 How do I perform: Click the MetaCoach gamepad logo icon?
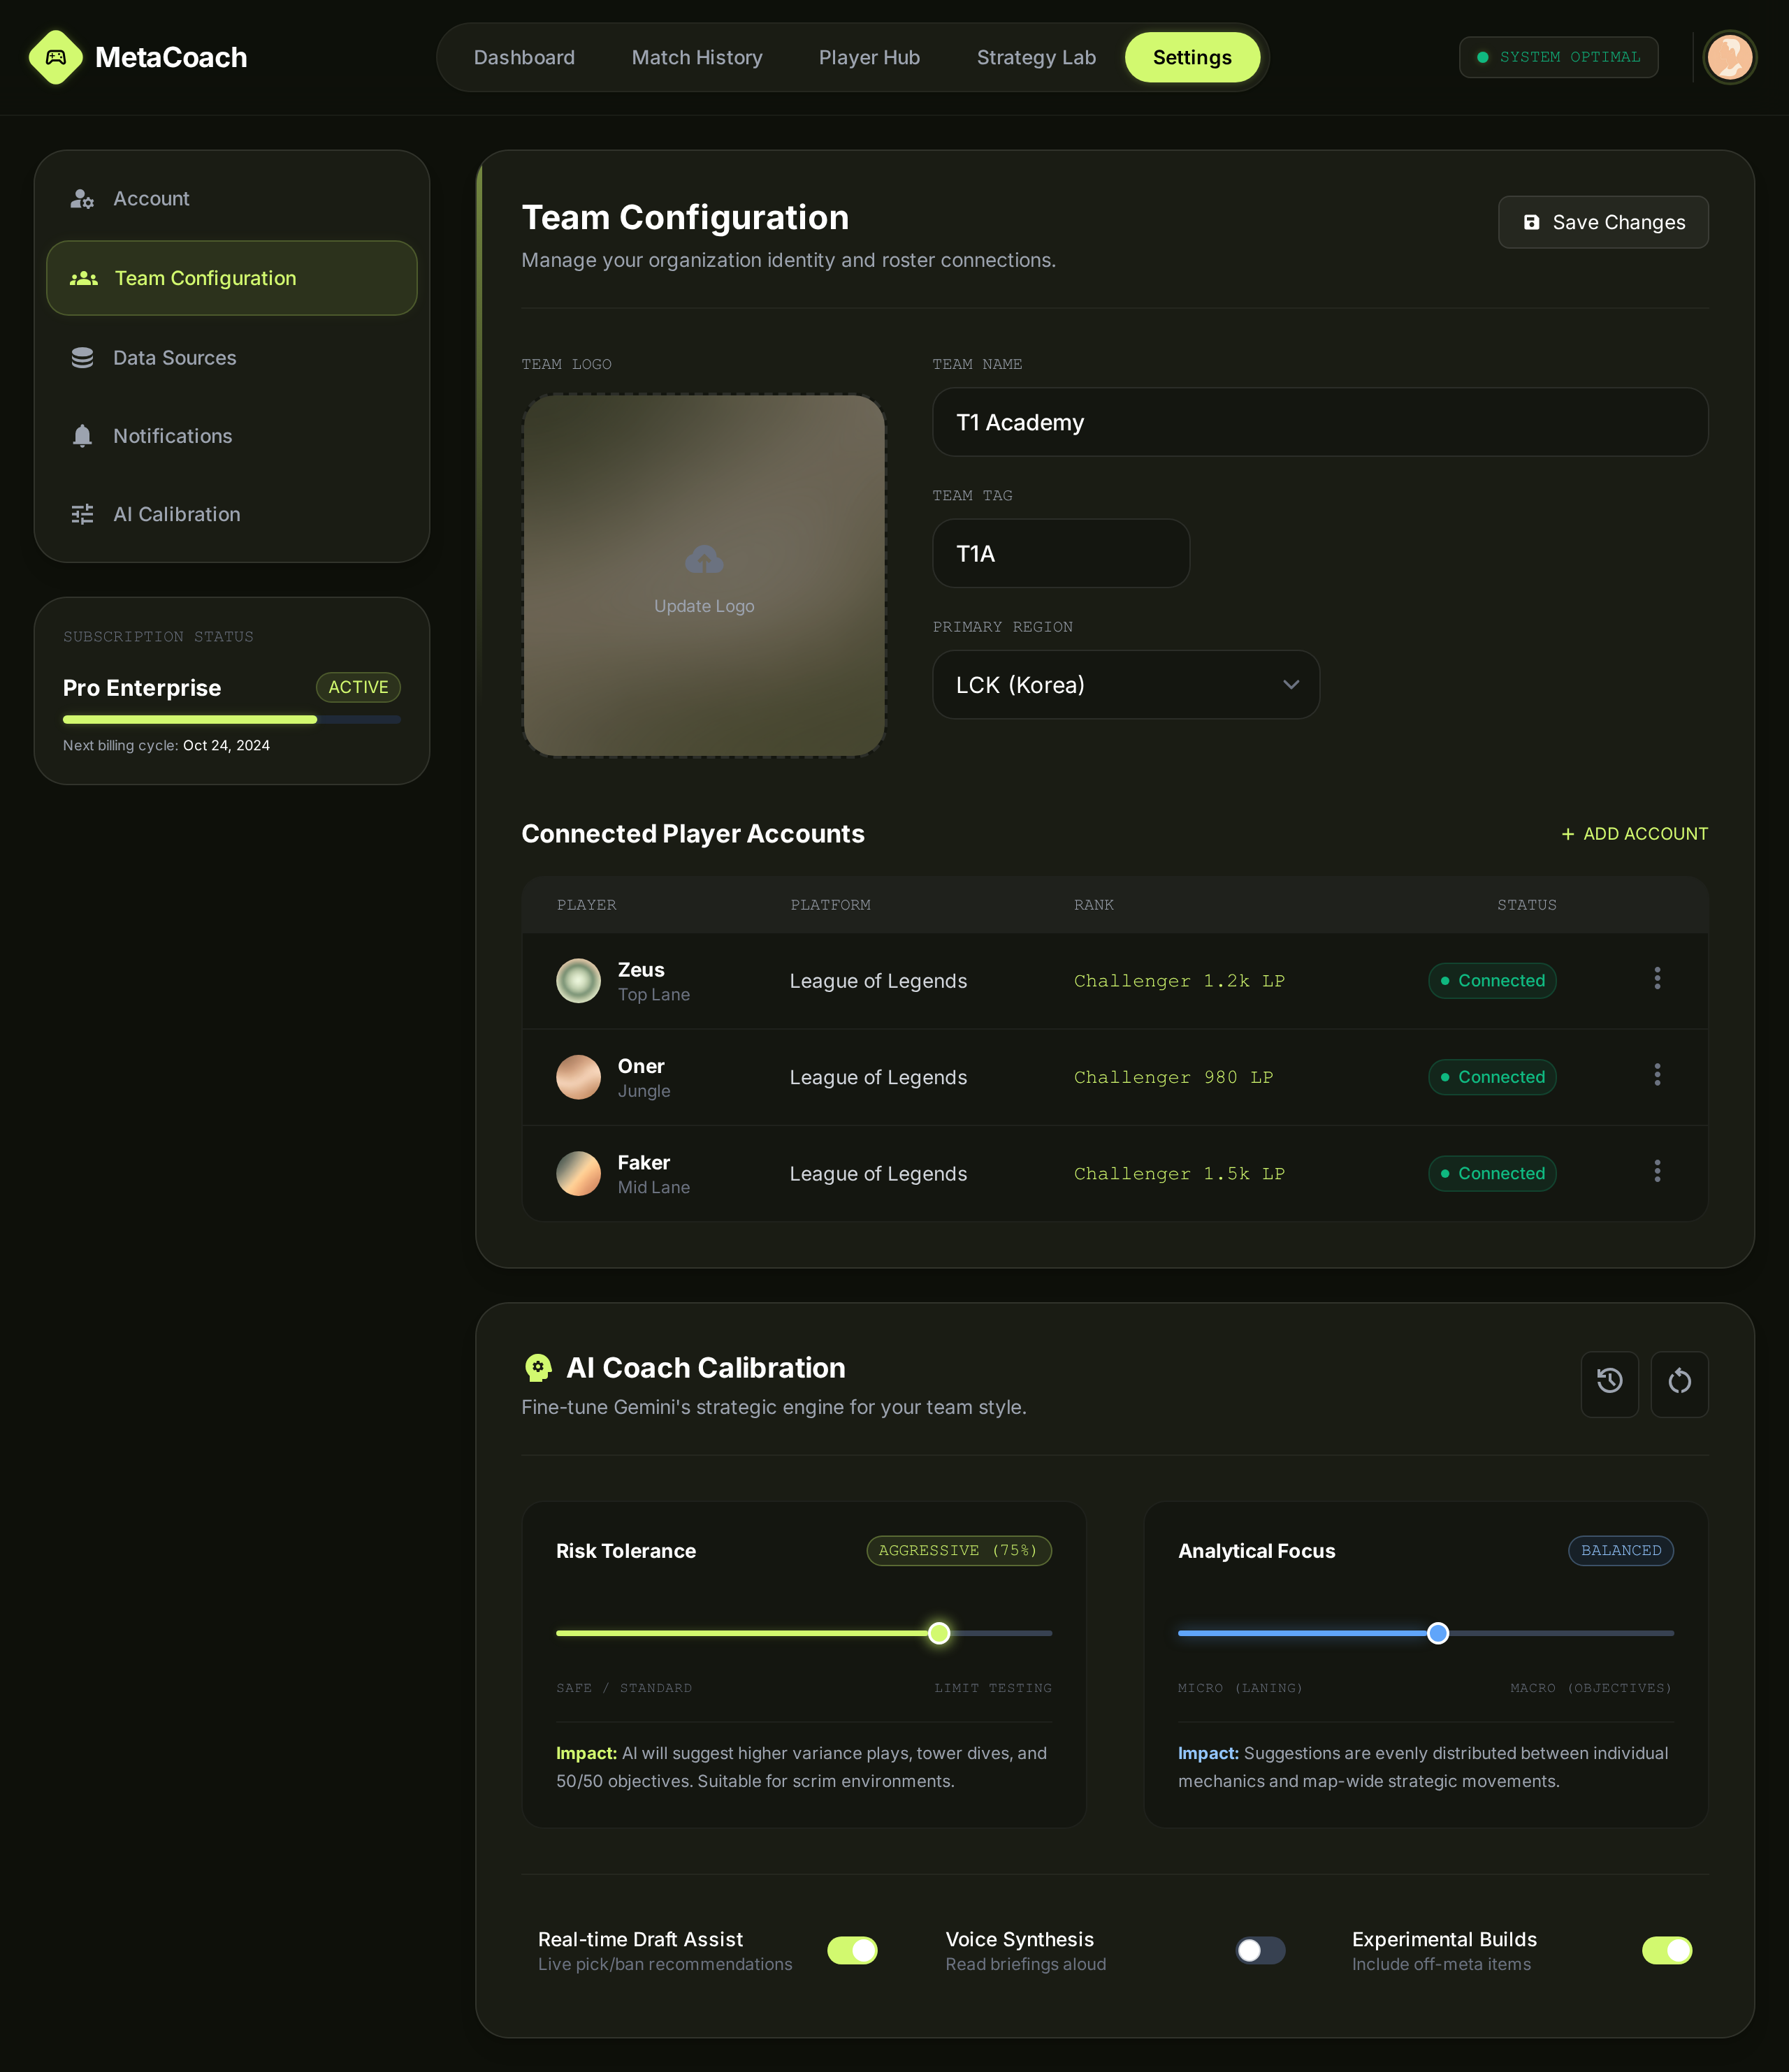[x=56, y=57]
